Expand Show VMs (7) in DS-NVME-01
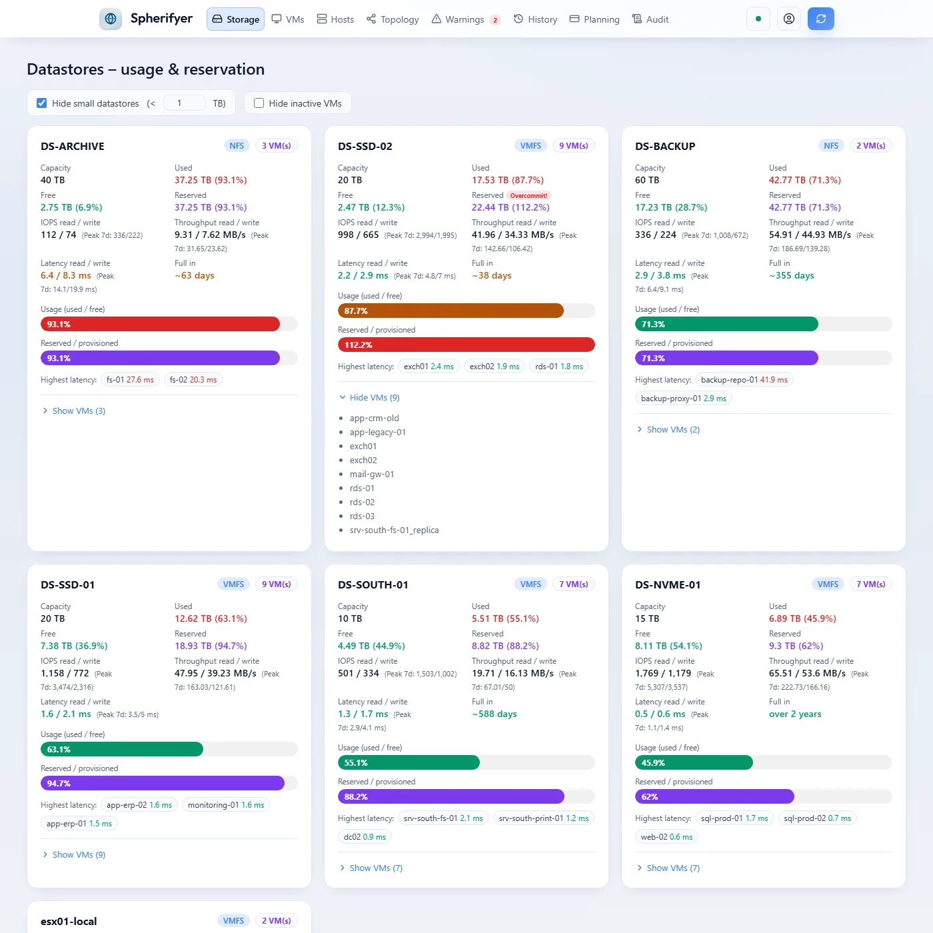The width and height of the screenshot is (933, 933). (668, 868)
